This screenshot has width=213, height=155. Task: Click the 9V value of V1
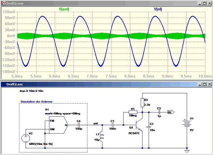pos(192,130)
